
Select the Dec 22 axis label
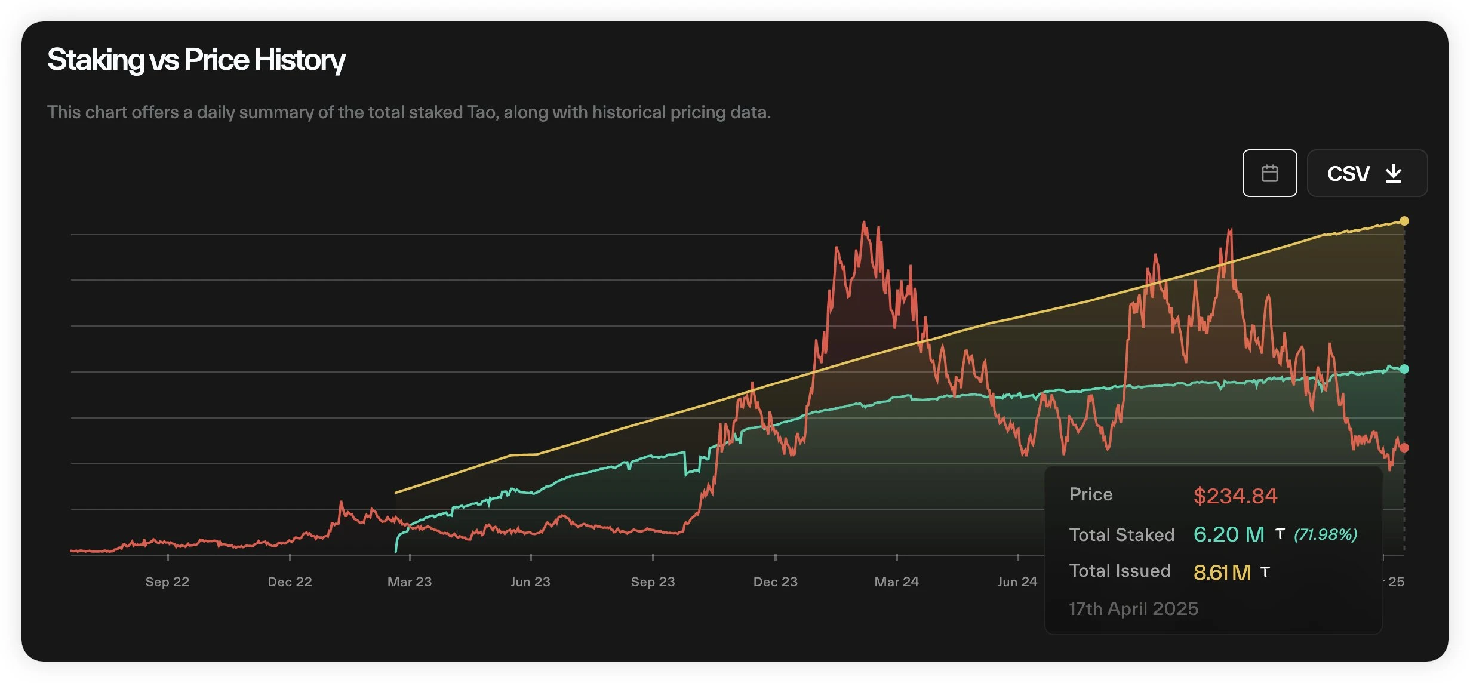coord(290,582)
